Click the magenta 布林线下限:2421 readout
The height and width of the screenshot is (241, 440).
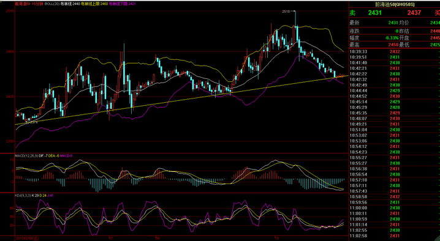pos(123,4)
